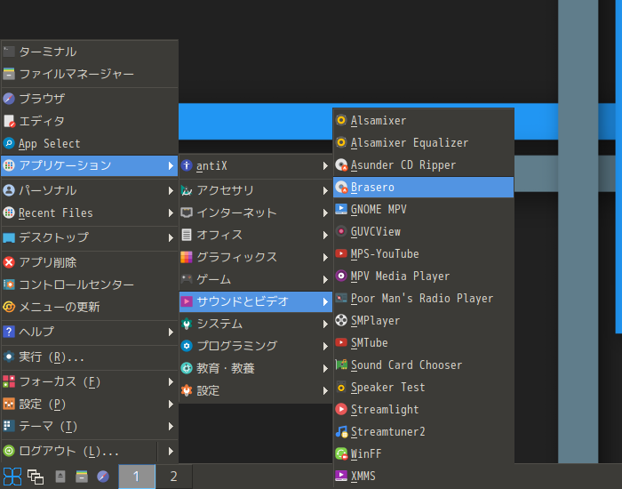
Task: Expand the グラフィックス category arrow
Action: 325,257
